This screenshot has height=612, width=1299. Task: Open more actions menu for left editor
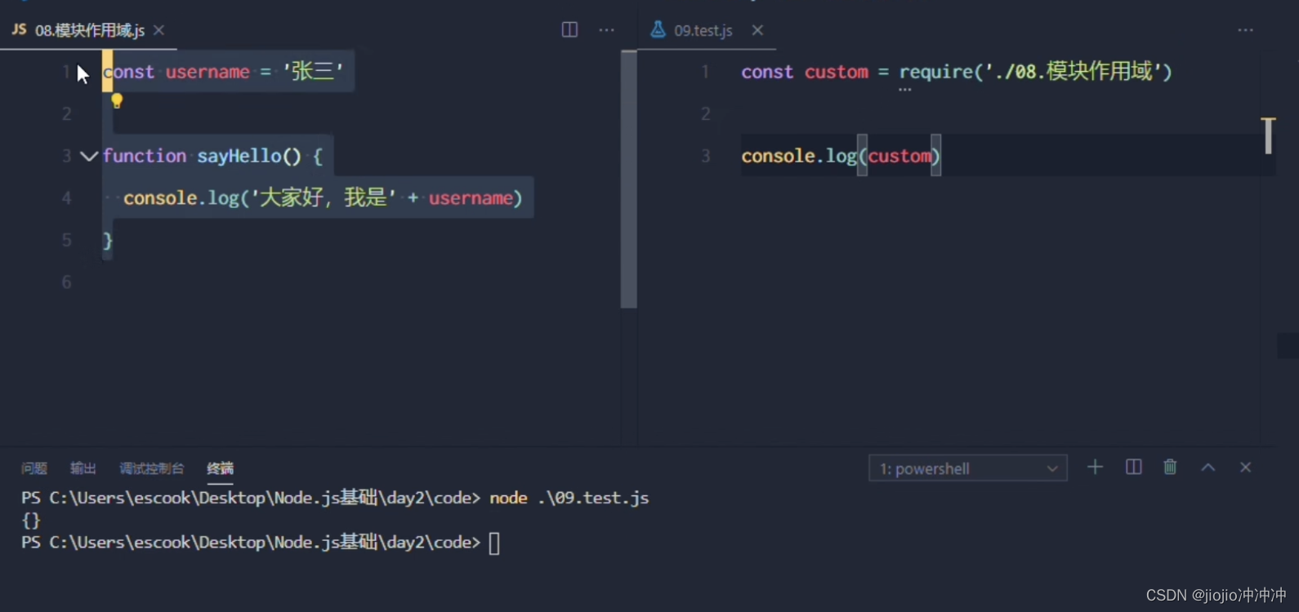coord(606,30)
